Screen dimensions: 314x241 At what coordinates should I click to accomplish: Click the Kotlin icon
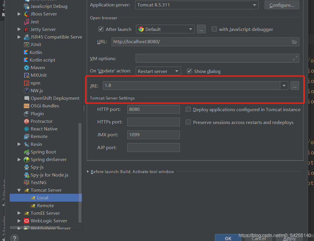click(x=26, y=53)
